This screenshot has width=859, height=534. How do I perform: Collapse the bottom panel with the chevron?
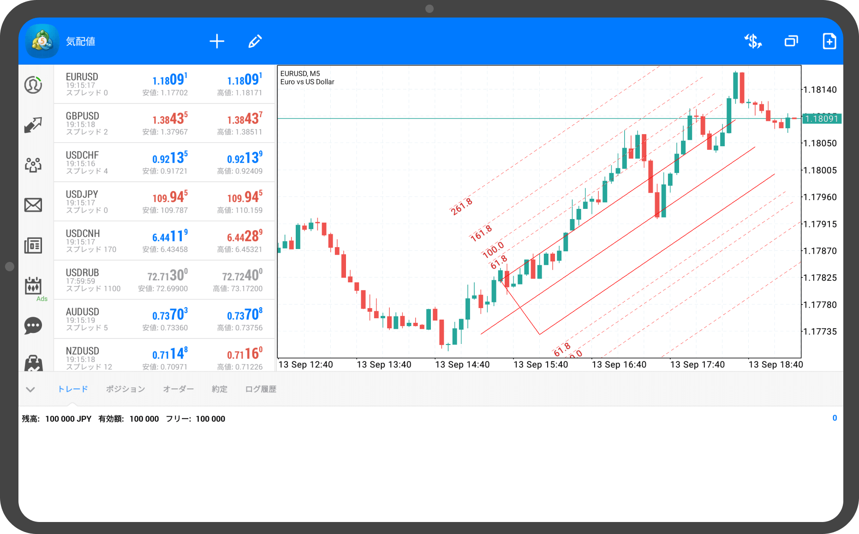(30, 389)
